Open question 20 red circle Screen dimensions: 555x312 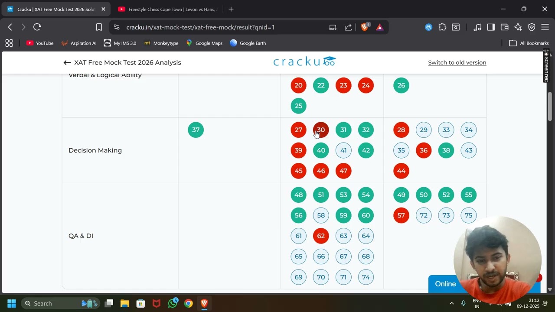(298, 85)
